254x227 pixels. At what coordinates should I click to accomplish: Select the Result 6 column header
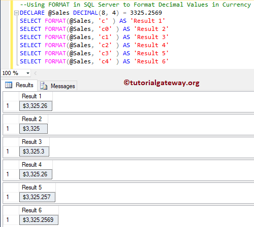pos(39,210)
